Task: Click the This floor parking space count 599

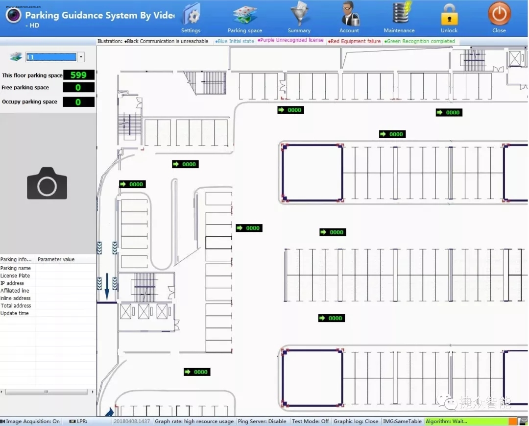Action: coord(78,75)
